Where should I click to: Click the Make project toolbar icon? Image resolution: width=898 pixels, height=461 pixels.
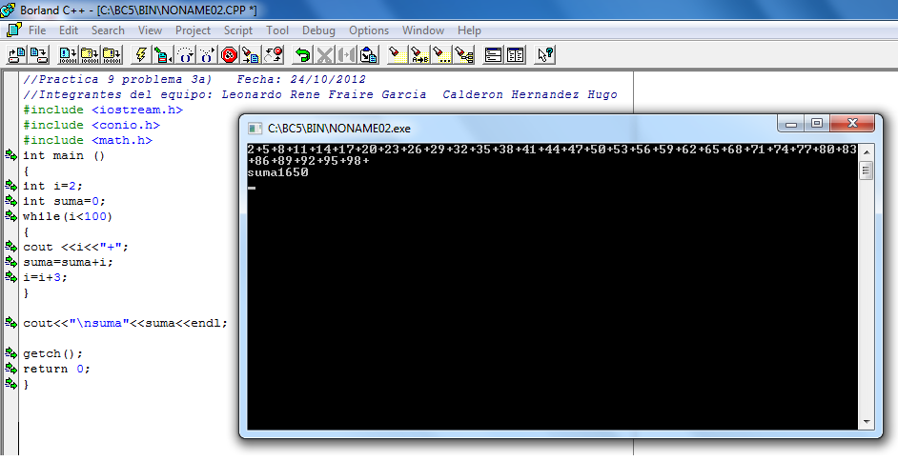(x=90, y=55)
